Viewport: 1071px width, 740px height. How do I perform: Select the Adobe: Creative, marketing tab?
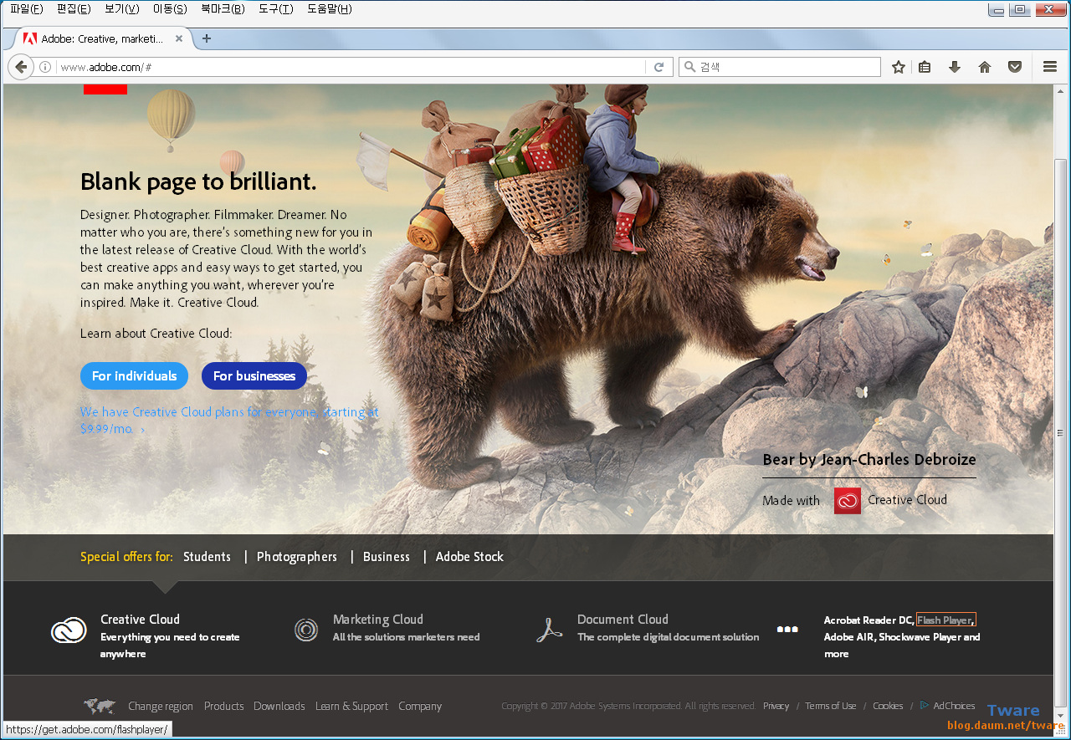coord(104,38)
